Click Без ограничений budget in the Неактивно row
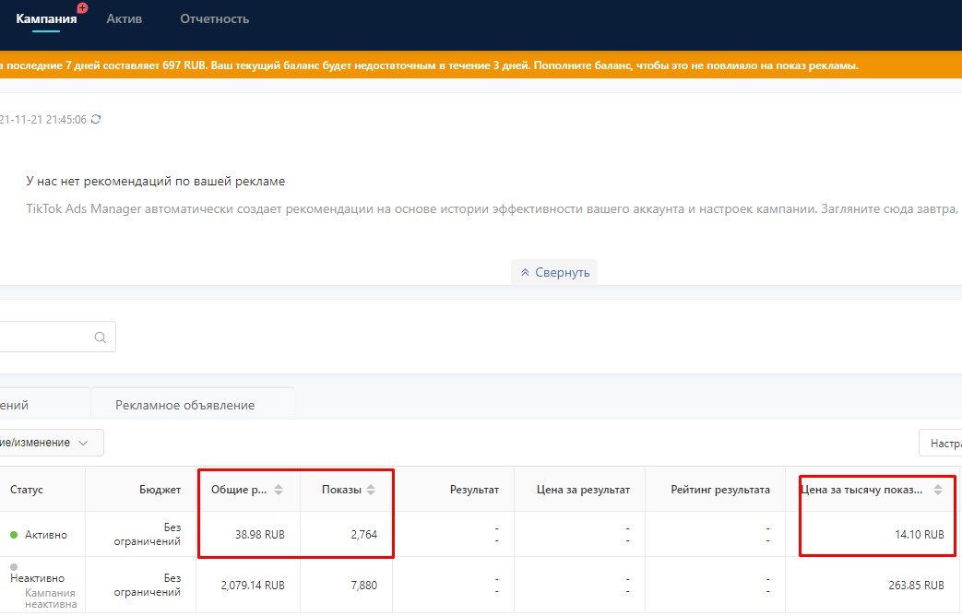The image size is (962, 616). pyautogui.click(x=148, y=586)
